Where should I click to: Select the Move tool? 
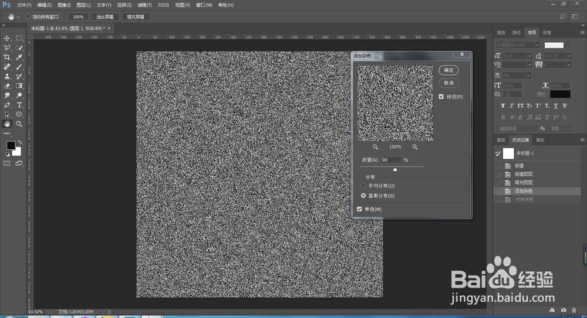coord(6,38)
